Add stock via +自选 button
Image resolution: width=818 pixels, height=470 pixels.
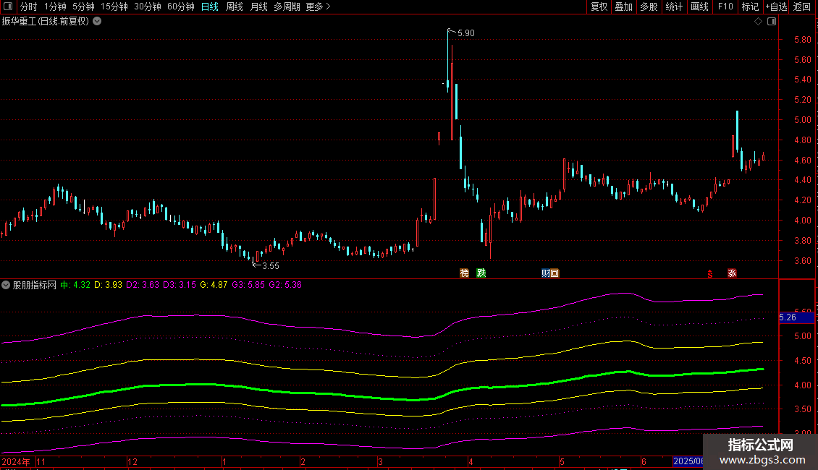tap(776, 7)
